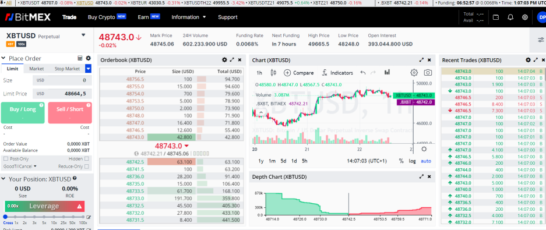Set chart range to 1y

point(261,161)
